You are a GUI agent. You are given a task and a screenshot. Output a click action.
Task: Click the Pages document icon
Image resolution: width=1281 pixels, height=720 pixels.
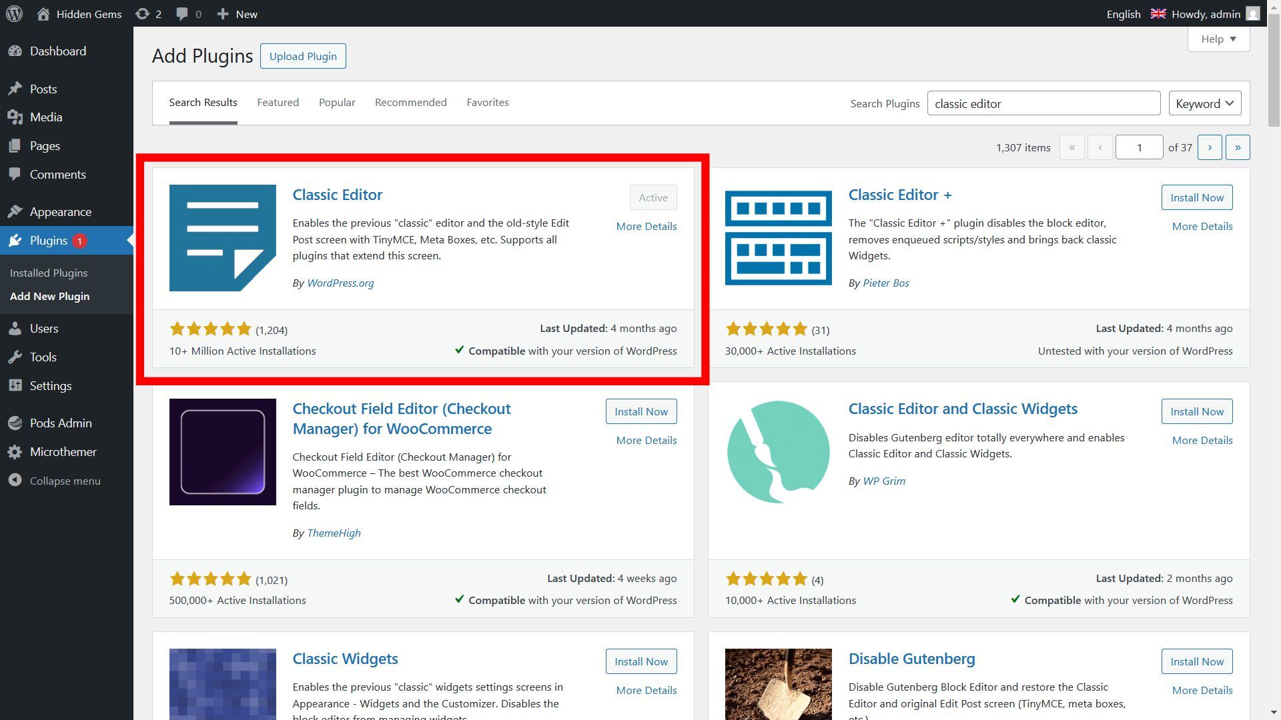[x=15, y=146]
